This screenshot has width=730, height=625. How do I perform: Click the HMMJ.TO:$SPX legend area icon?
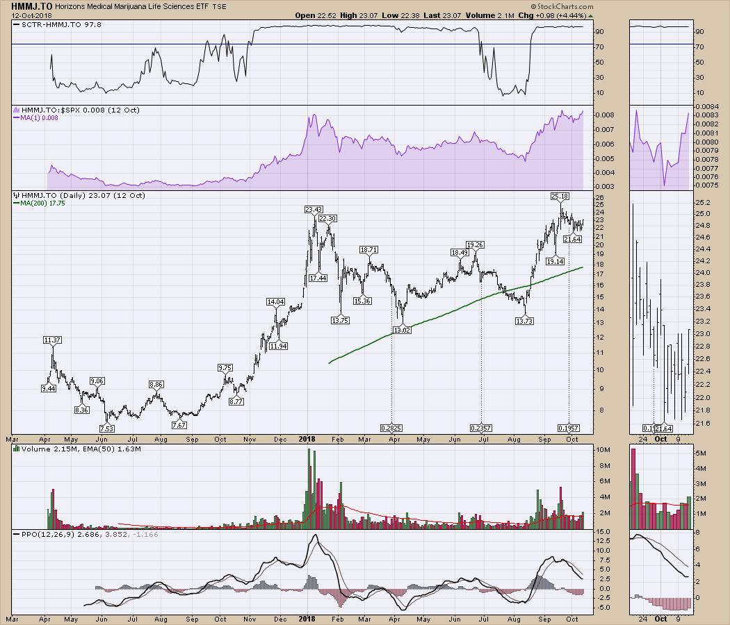[16, 110]
